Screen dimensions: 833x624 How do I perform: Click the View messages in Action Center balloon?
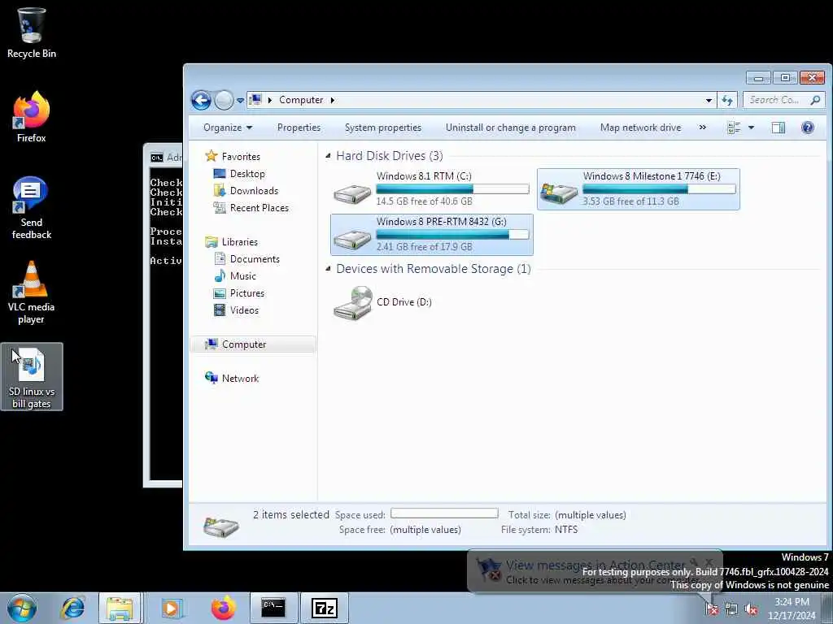click(595, 571)
